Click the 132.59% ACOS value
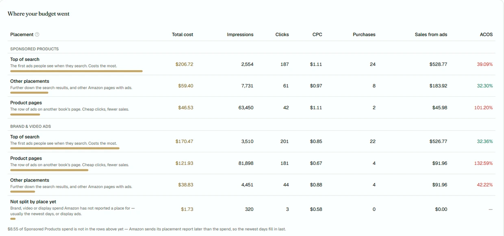This screenshot has width=504, height=236. (x=484, y=163)
